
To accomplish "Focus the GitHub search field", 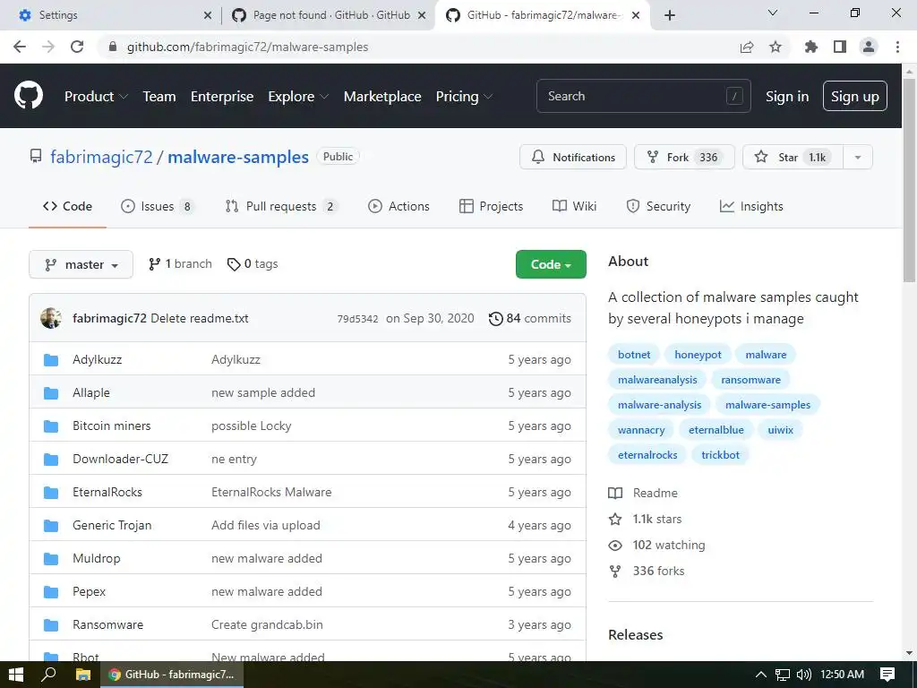I will [x=643, y=96].
